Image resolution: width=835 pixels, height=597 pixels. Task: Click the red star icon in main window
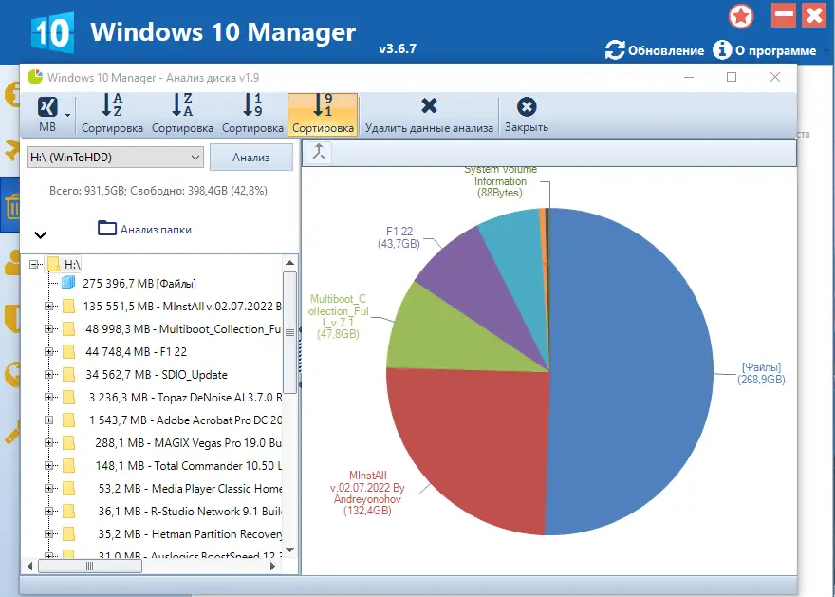click(741, 16)
